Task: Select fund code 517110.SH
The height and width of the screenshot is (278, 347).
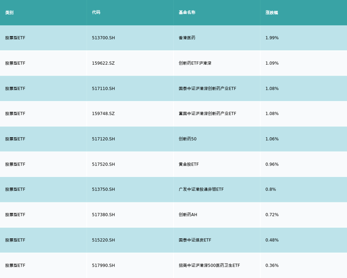Action: (x=103, y=89)
